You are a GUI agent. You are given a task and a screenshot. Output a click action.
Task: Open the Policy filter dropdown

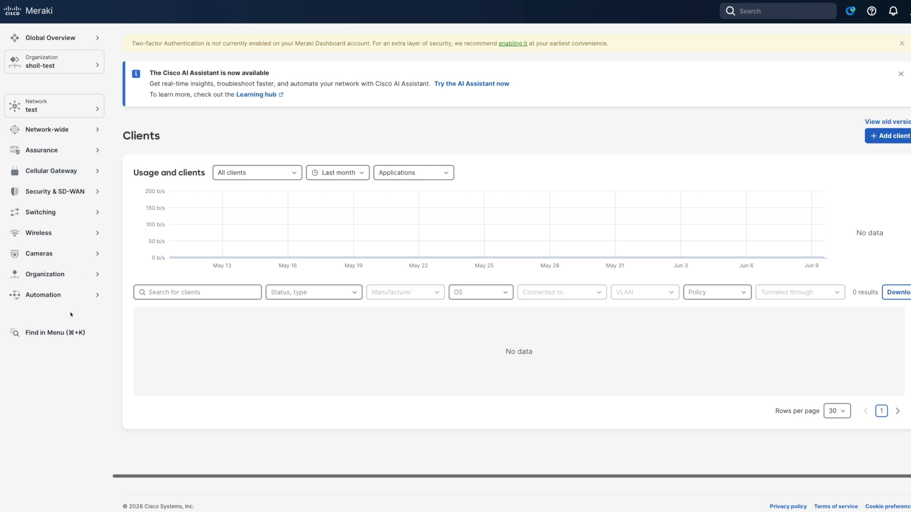(x=717, y=292)
